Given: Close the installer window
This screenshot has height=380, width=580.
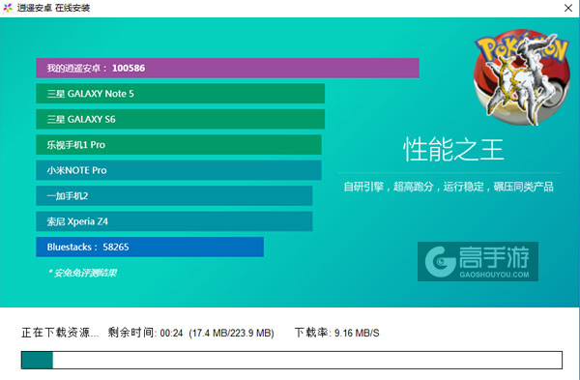Looking at the screenshot, I should pos(568,8).
